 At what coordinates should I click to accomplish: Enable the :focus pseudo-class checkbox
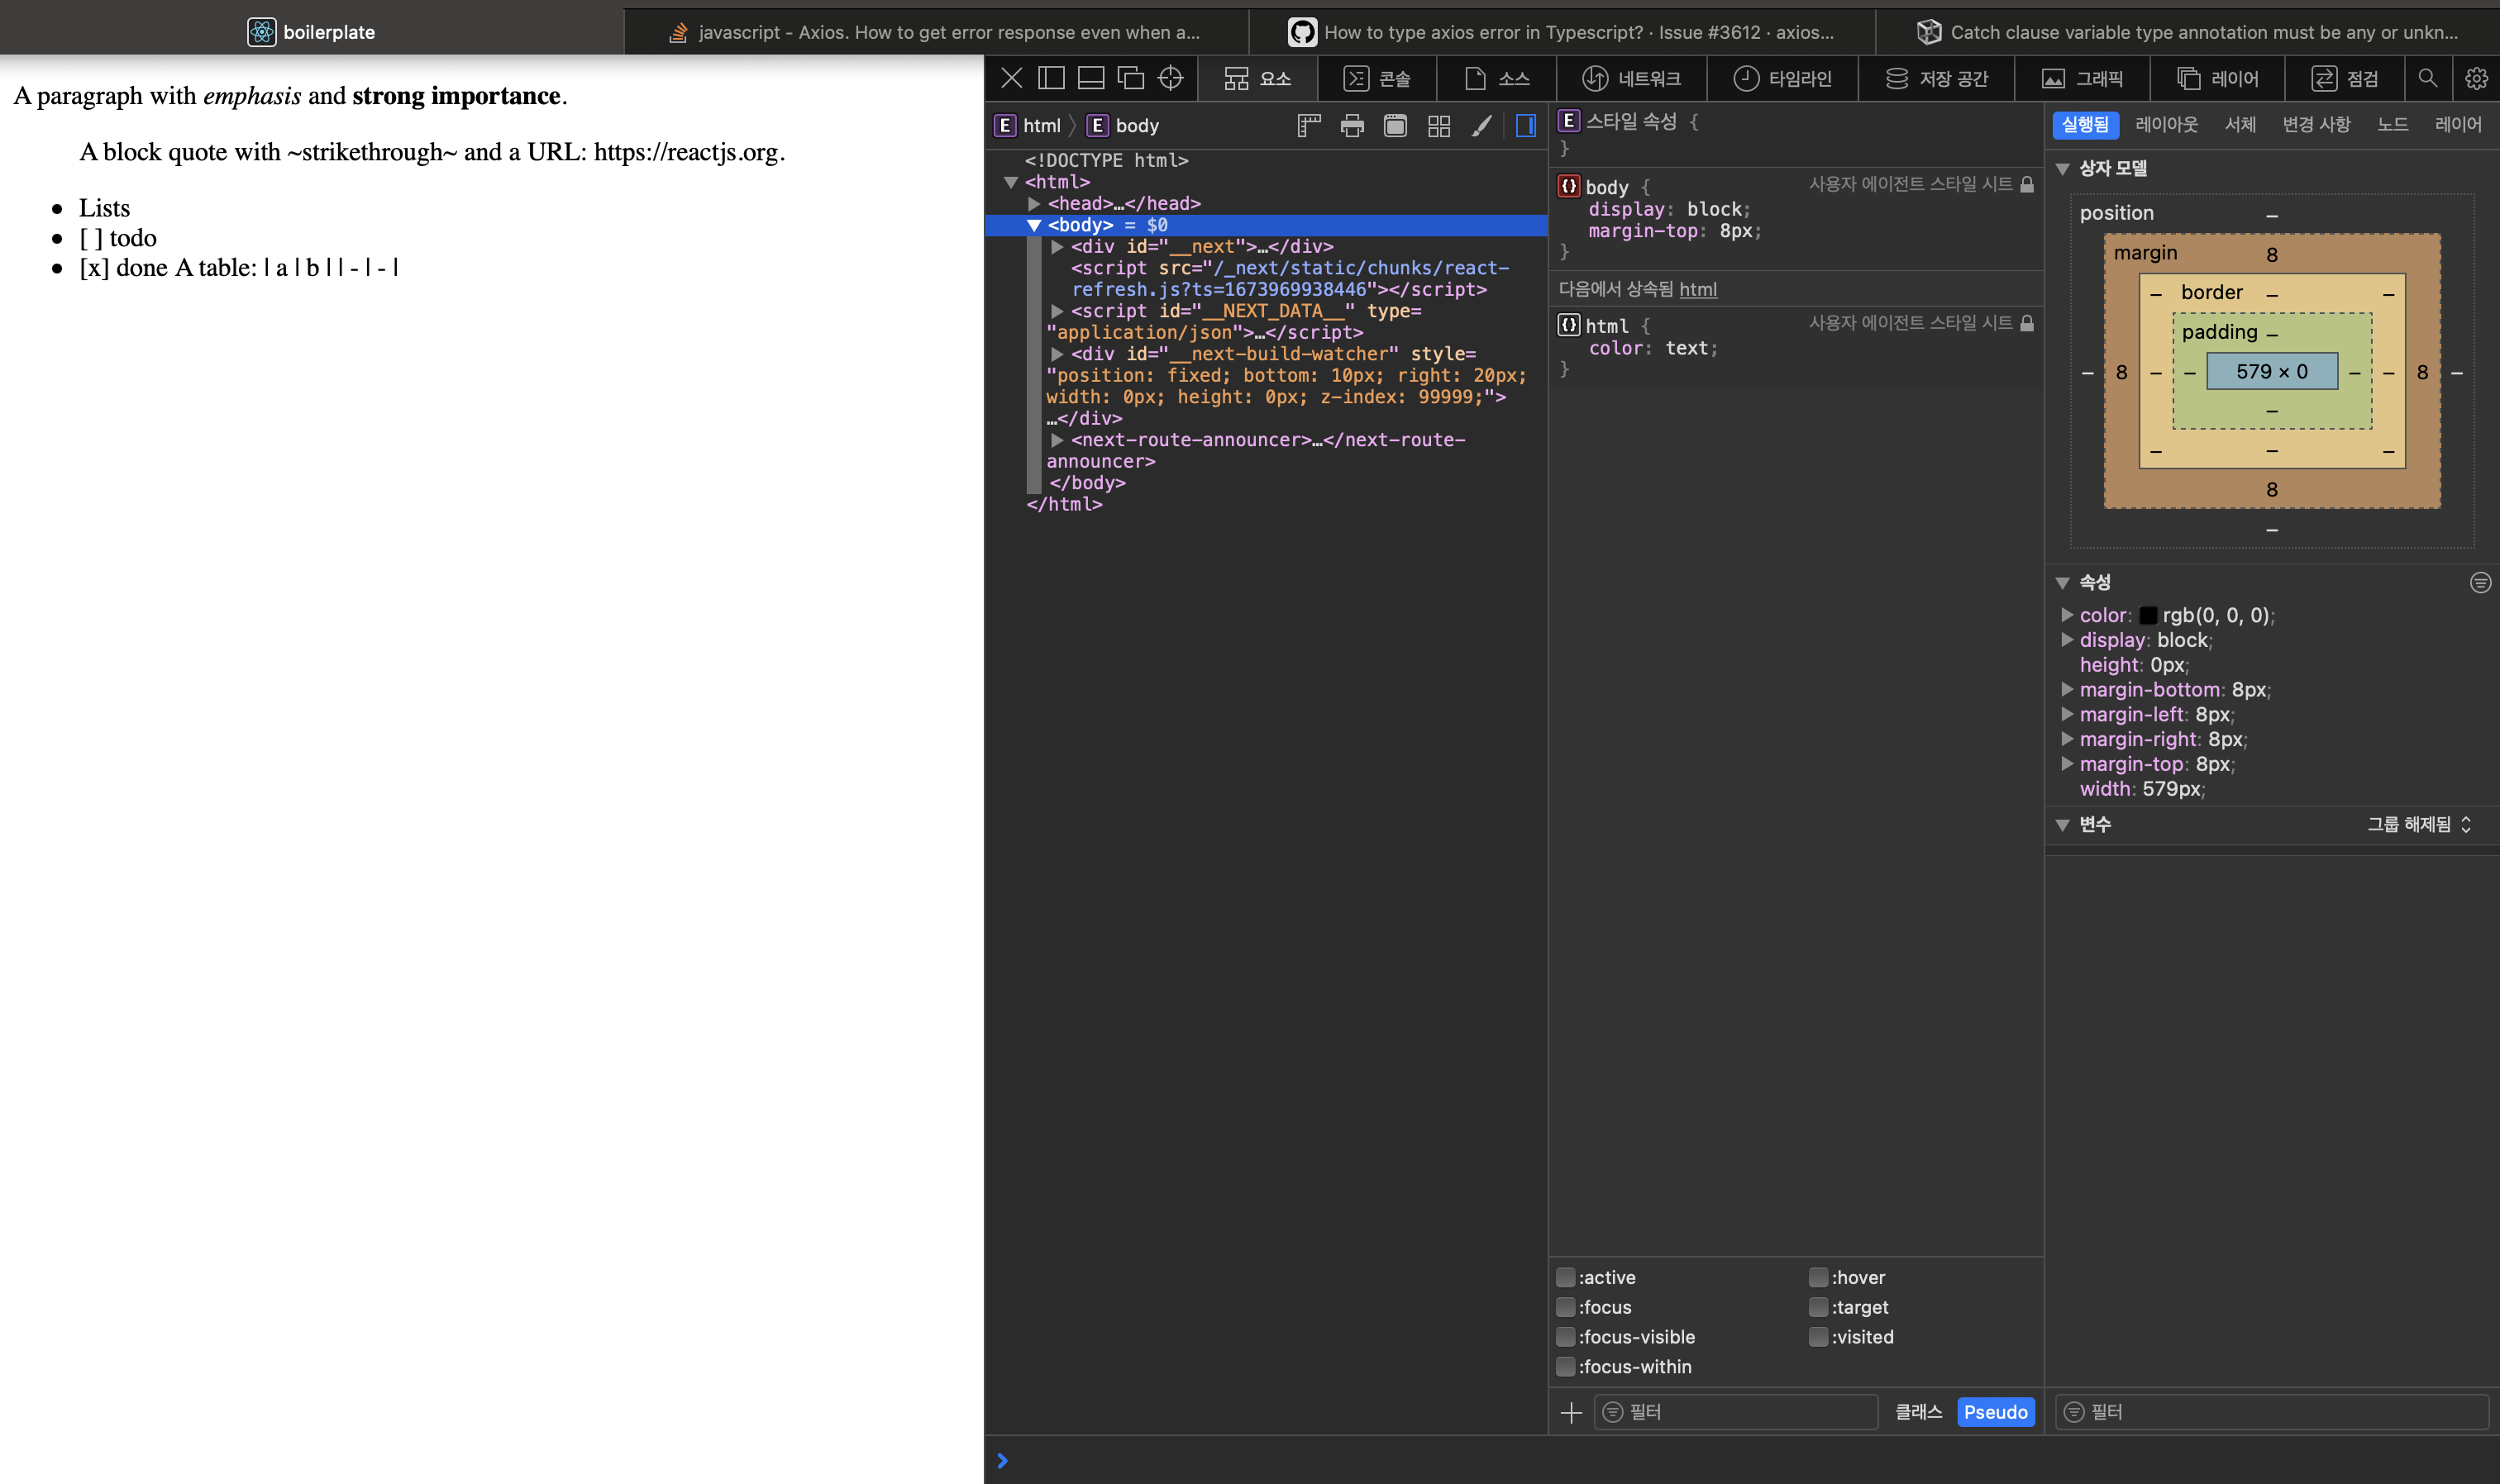1566,1307
